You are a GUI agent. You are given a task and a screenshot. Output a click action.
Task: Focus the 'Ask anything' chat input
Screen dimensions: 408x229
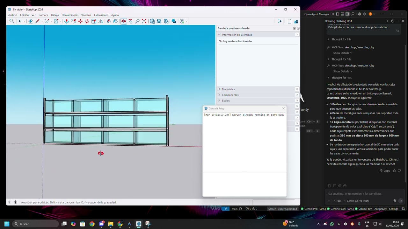click(x=364, y=194)
